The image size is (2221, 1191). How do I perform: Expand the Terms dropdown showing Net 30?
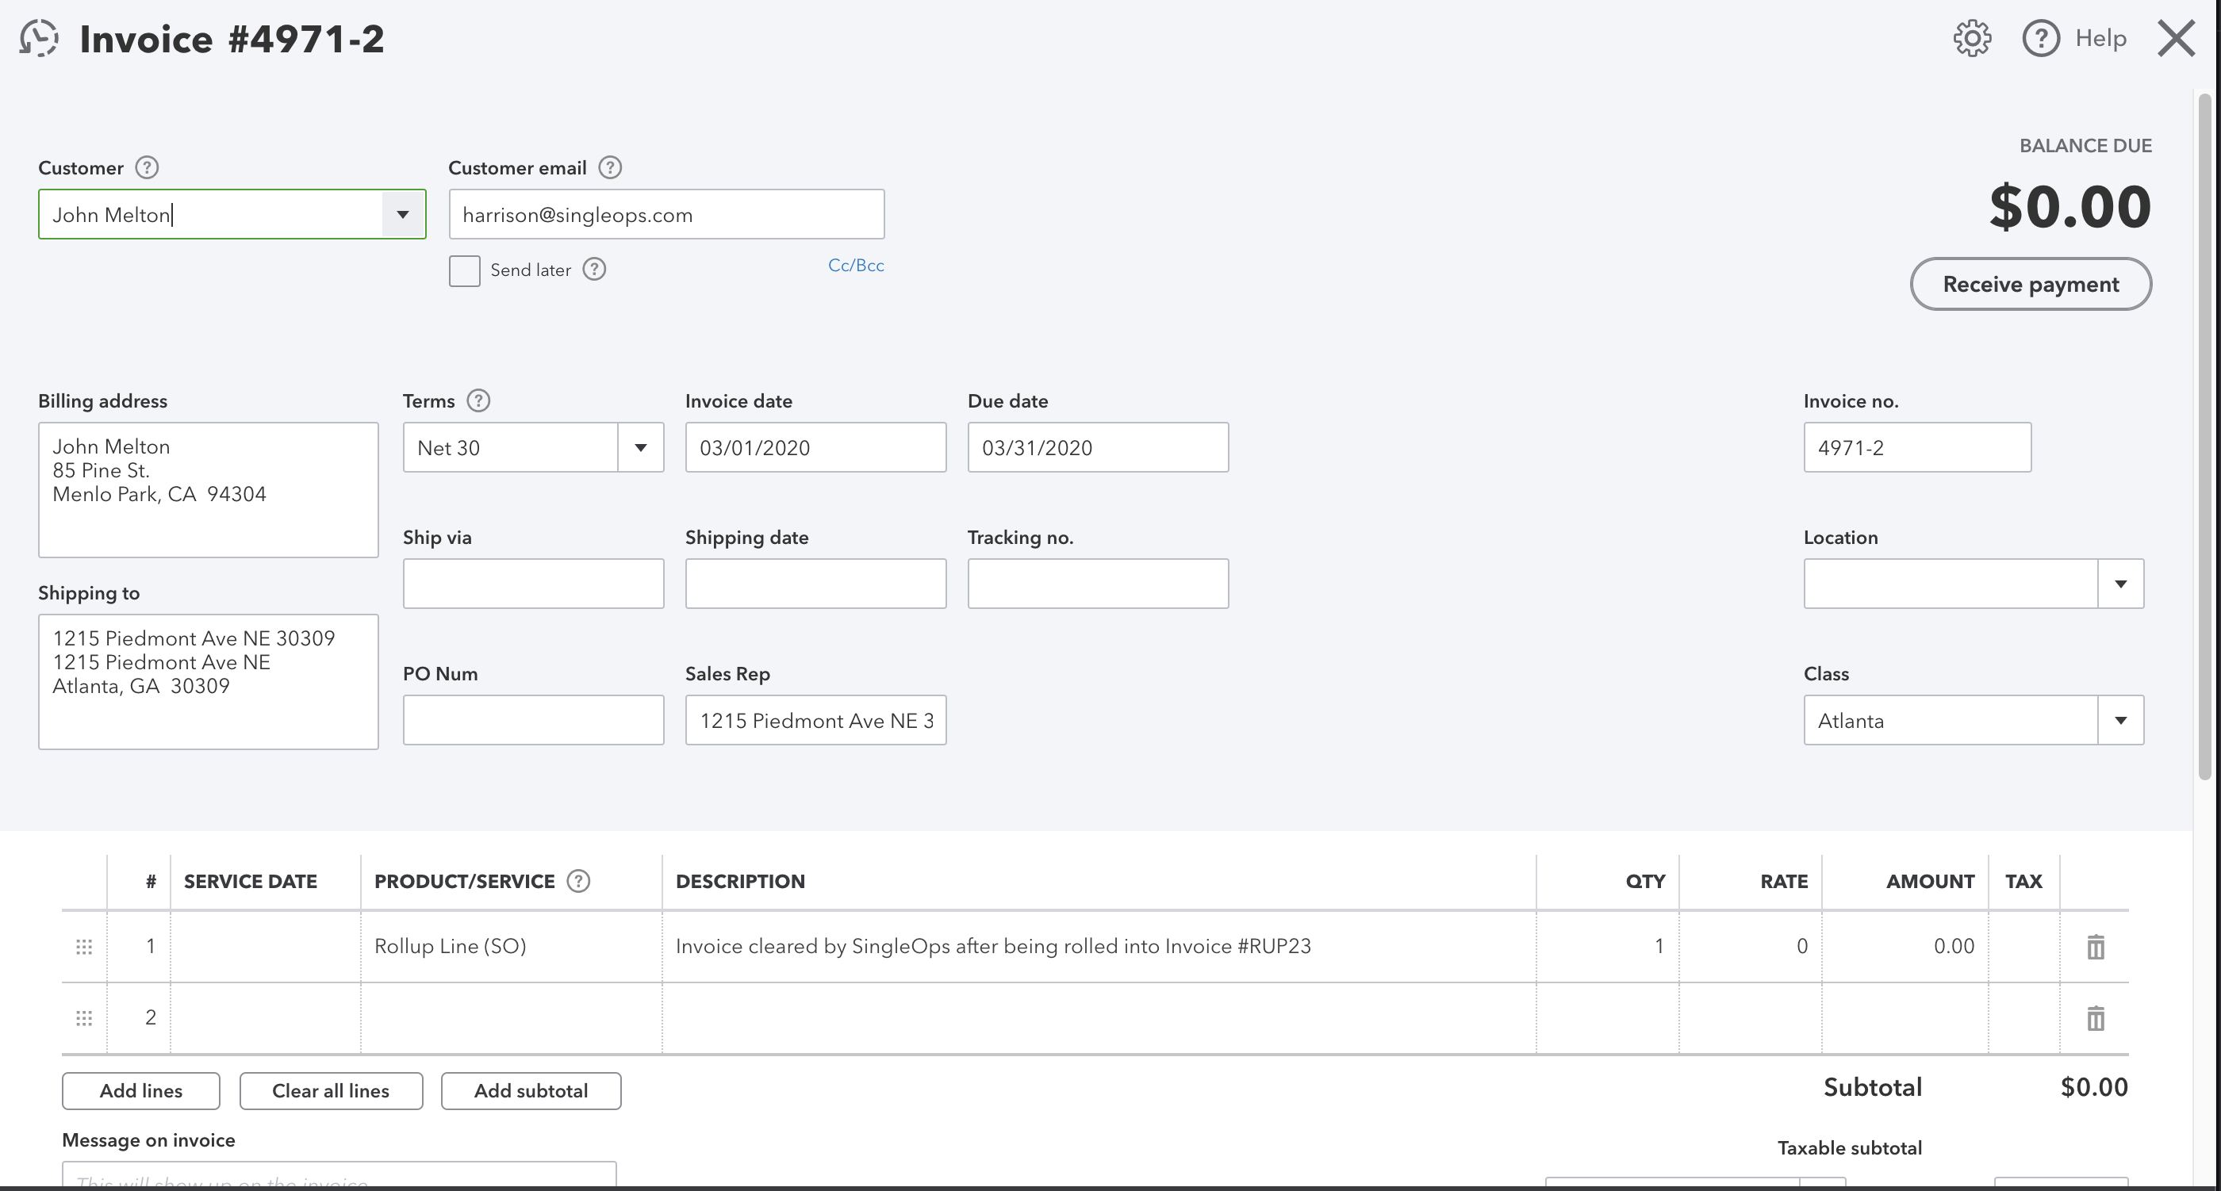tap(642, 447)
